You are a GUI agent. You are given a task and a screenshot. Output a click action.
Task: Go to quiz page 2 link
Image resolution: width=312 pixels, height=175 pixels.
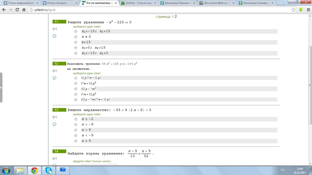pyautogui.click(x=176, y=17)
